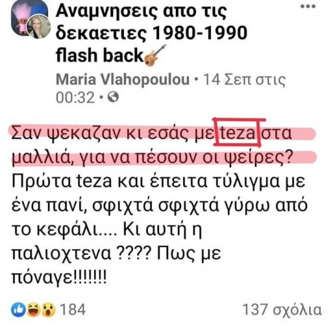Click the post text about παλιοχτενα
This screenshot has height=329, width=333.
pos(116,253)
